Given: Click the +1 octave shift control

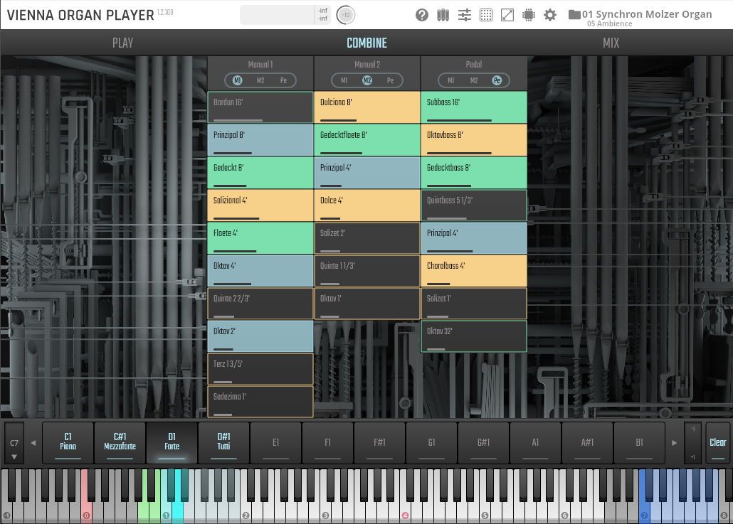Looking at the screenshot, I should point(693,456).
